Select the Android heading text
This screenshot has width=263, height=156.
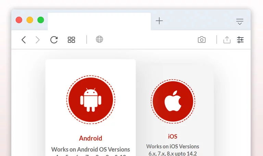pos(90,139)
